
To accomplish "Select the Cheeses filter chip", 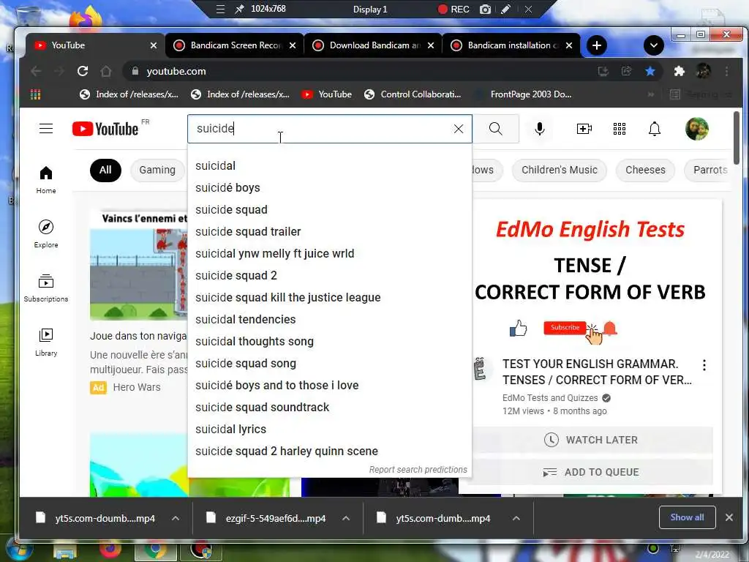I will tap(645, 170).
